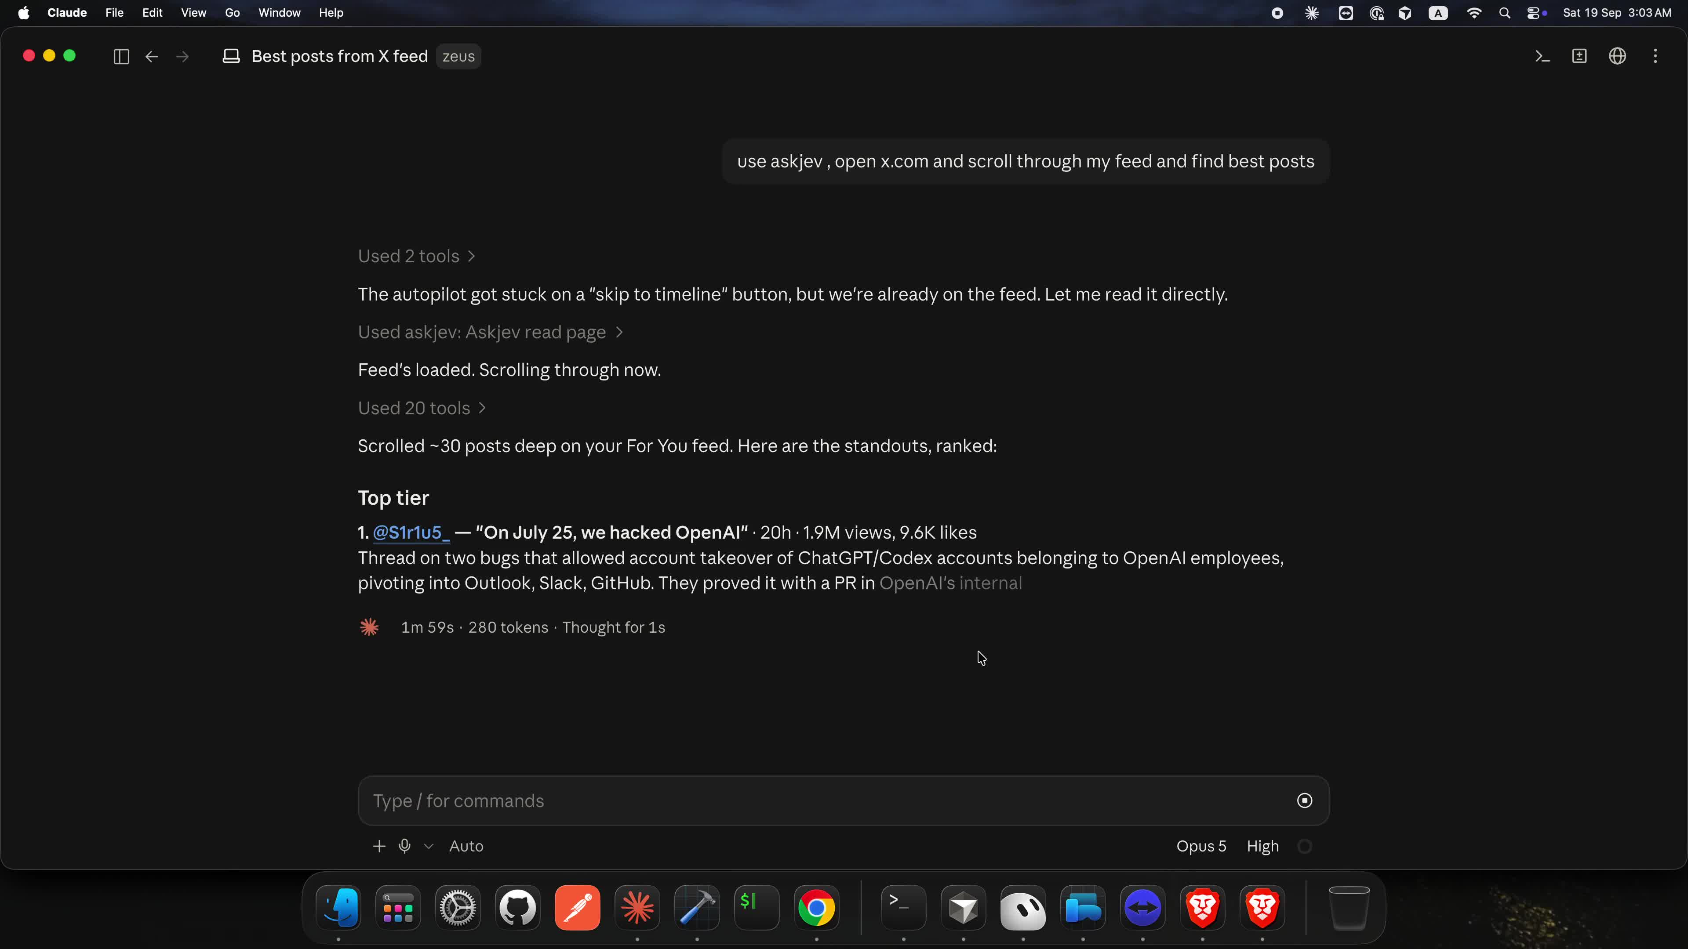1688x949 pixels.
Task: Open the Edit menu
Action: [x=152, y=13]
